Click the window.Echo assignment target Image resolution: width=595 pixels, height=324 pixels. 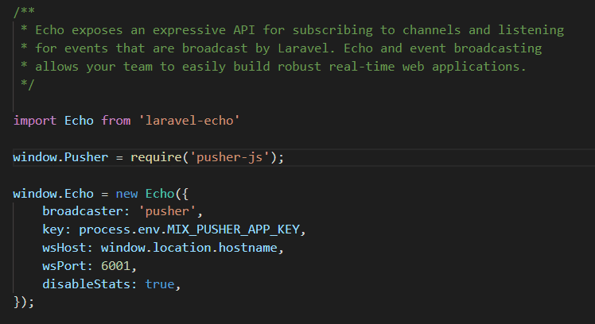click(53, 194)
